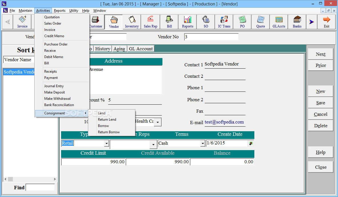This screenshot has height=197, width=338.
Task: Click the Help button
Action: (321, 152)
